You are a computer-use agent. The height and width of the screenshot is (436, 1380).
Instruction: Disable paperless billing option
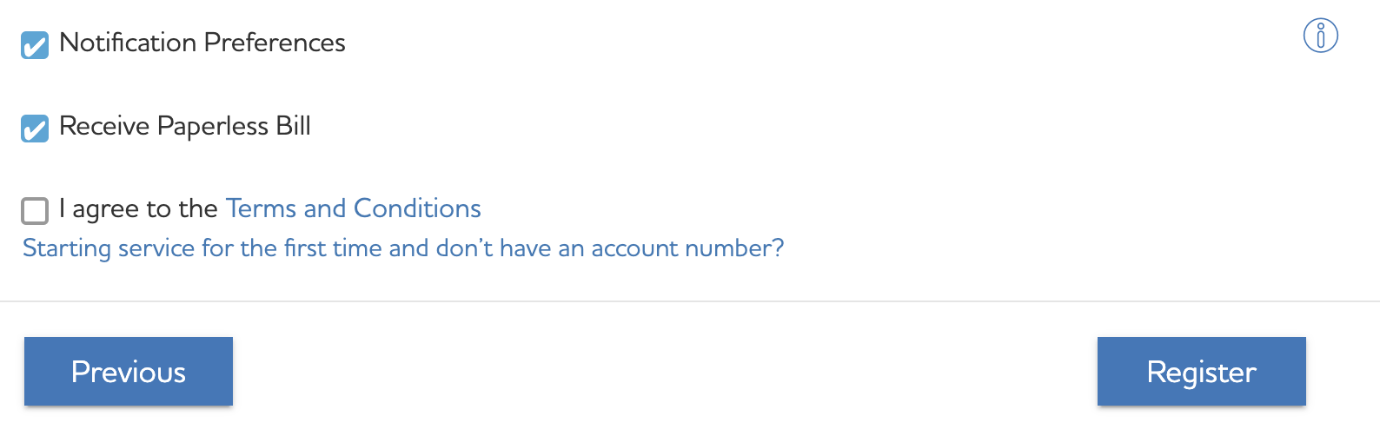coord(35,129)
